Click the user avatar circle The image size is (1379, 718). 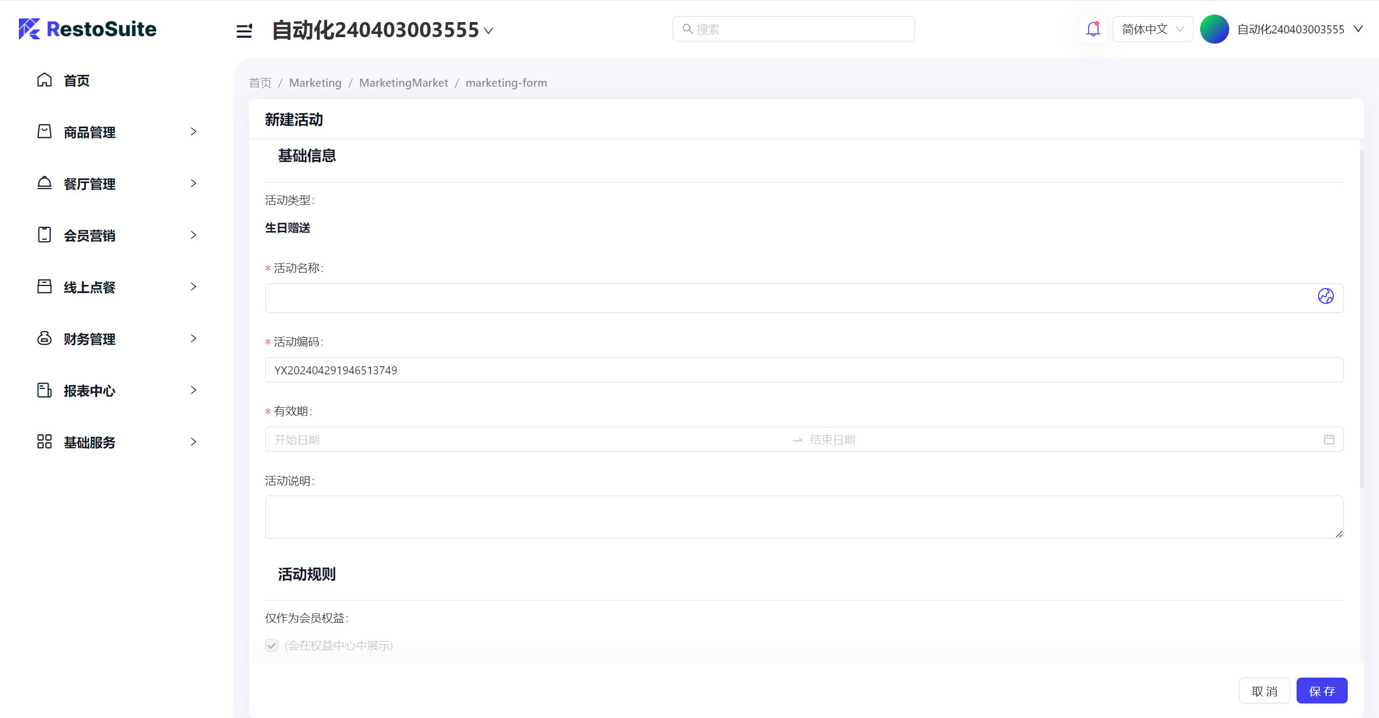tap(1214, 29)
